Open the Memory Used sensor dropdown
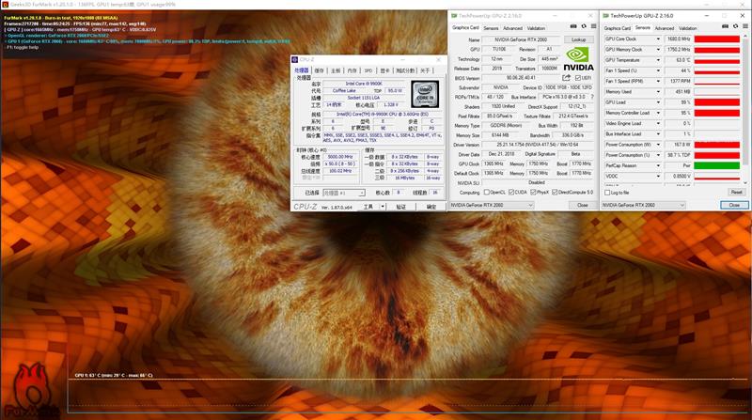 pyautogui.click(x=658, y=91)
